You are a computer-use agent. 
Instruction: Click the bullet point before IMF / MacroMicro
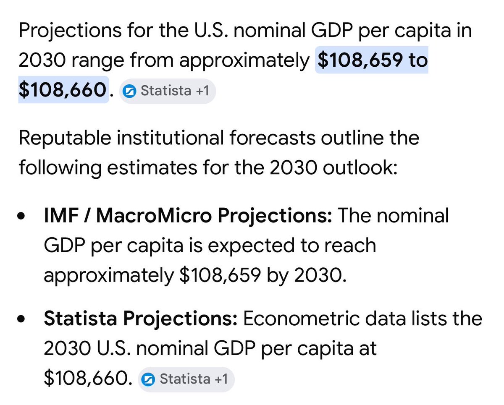point(22,218)
